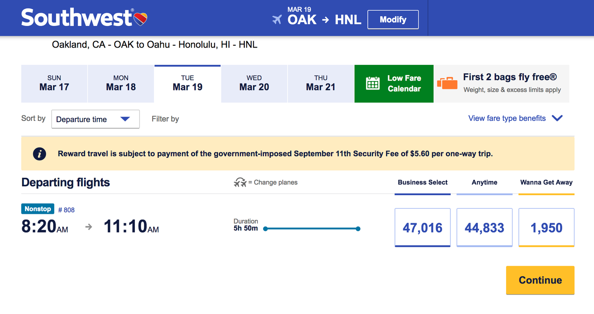The image size is (594, 314).
Task: Click the Continue button
Action: (x=540, y=280)
